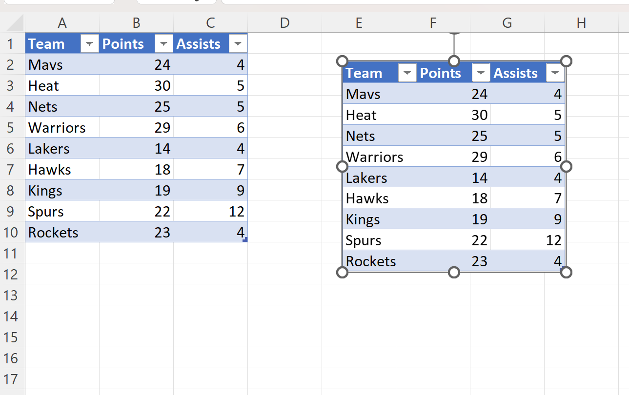
Task: Select the entire column D header
Action: coord(284,23)
